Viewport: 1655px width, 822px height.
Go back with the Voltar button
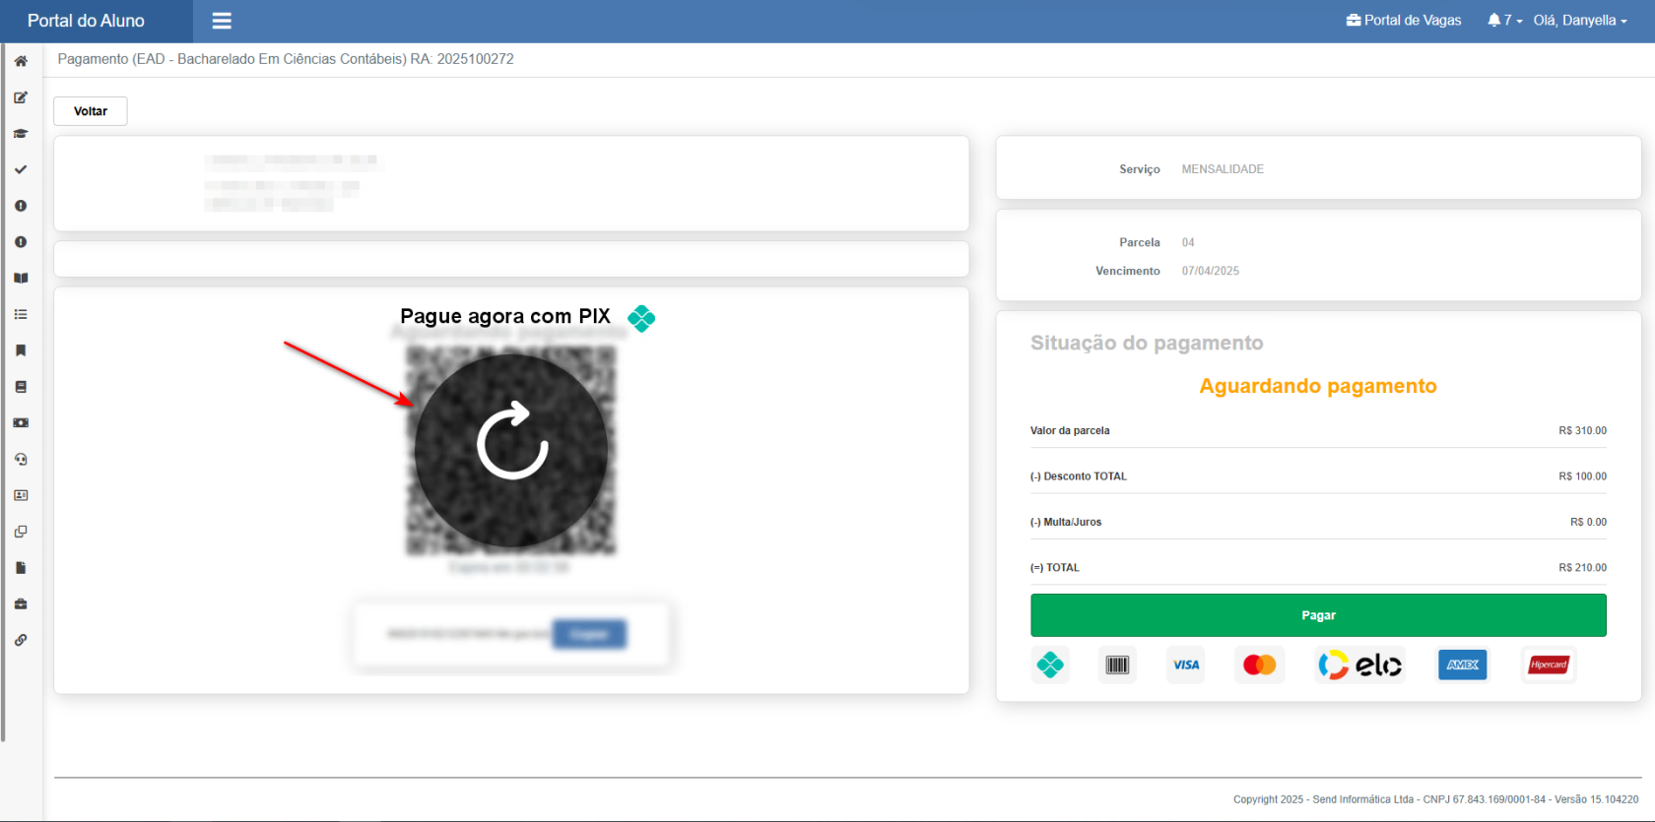[91, 111]
